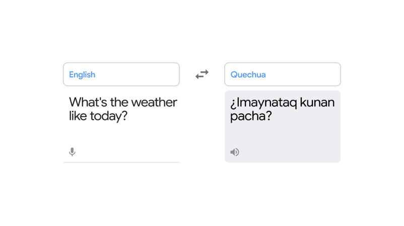Click the word "weather" in the source text
The height and width of the screenshot is (226, 404).
154,102
